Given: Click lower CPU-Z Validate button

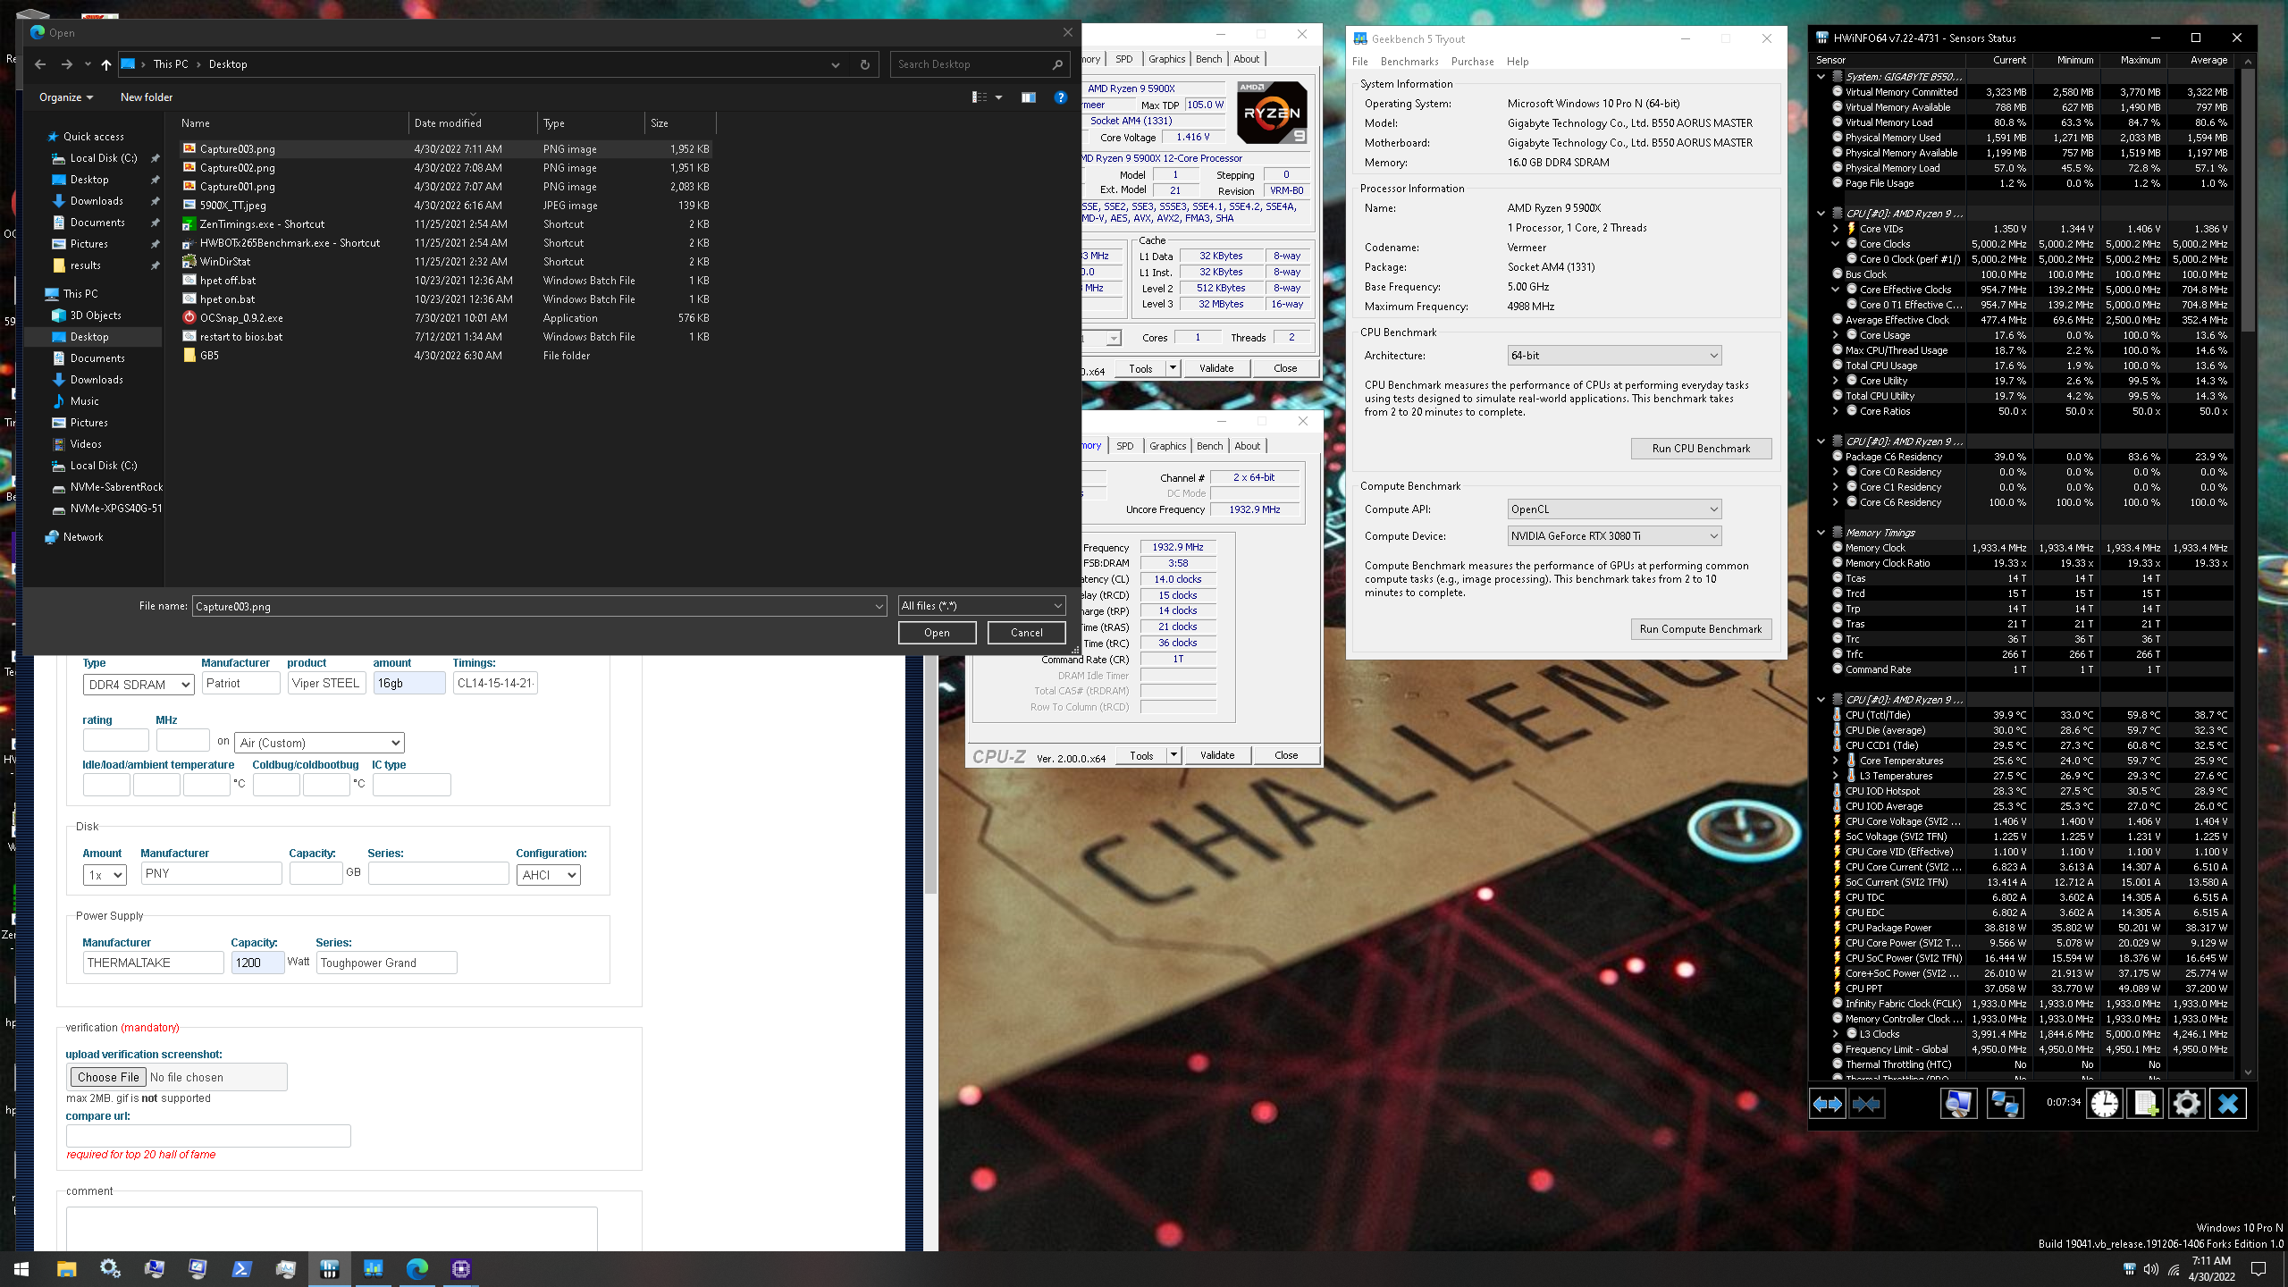Looking at the screenshot, I should coord(1216,755).
